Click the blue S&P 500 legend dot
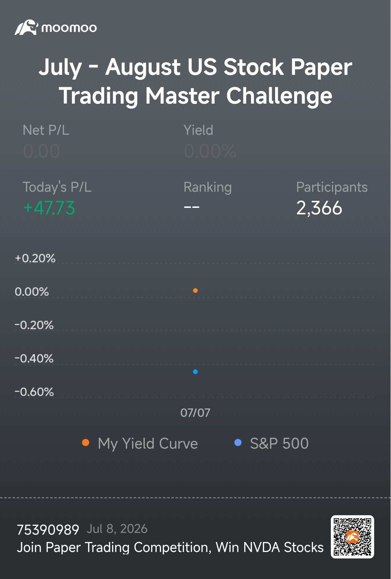391x579 pixels. (x=238, y=443)
